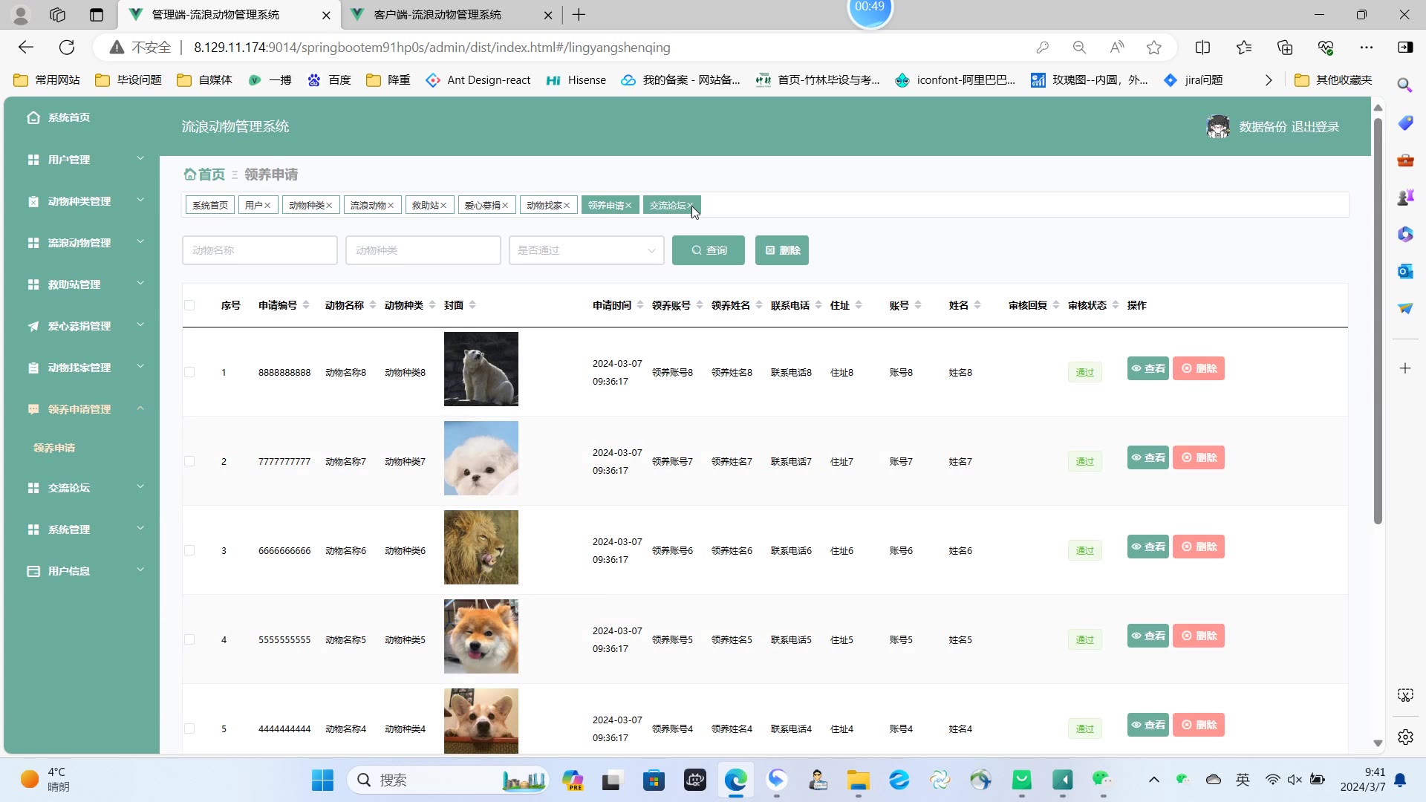Select 领养申请 submenu item
Screen dimensions: 1426x802
tap(54, 448)
